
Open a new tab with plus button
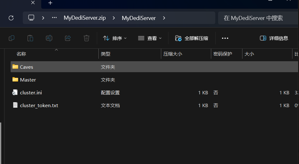point(50,3)
